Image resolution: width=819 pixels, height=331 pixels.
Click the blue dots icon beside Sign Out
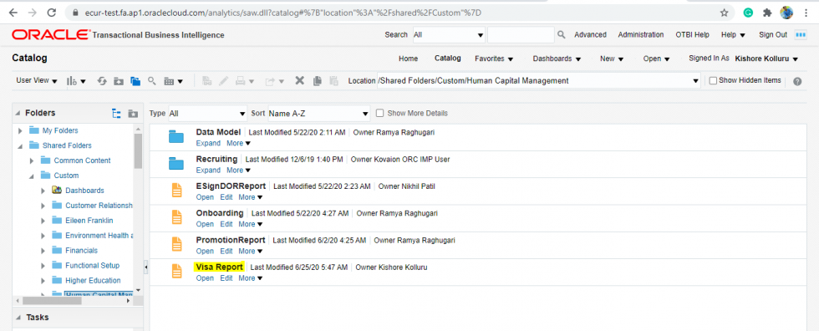tap(801, 35)
